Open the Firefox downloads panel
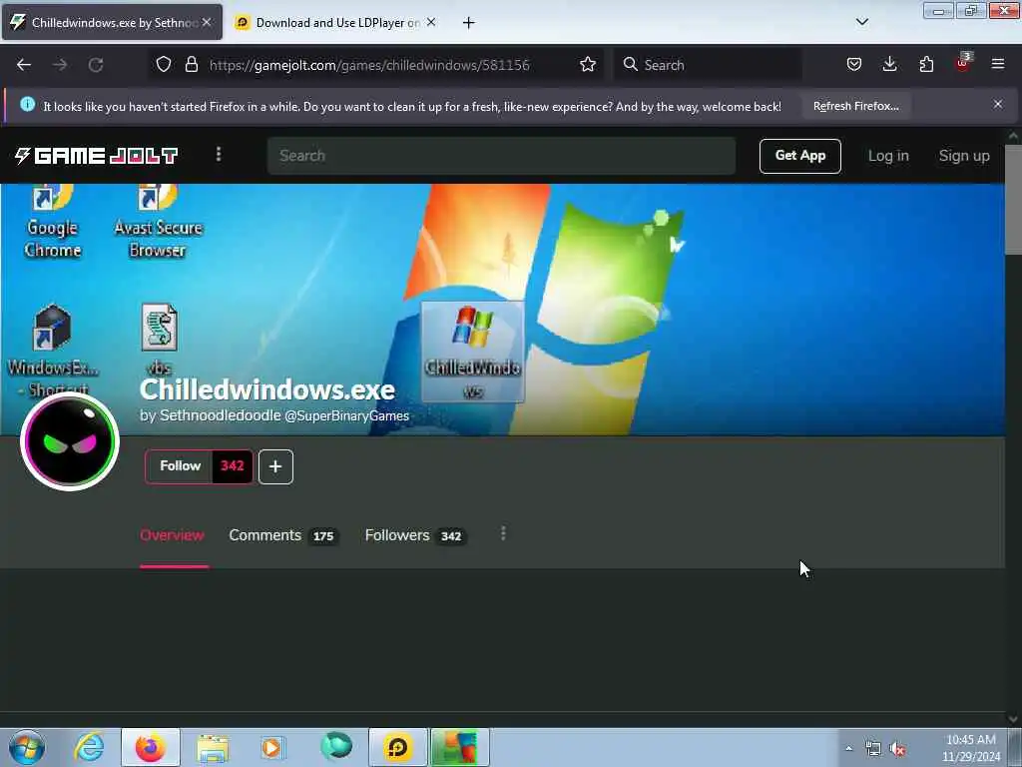 point(889,64)
